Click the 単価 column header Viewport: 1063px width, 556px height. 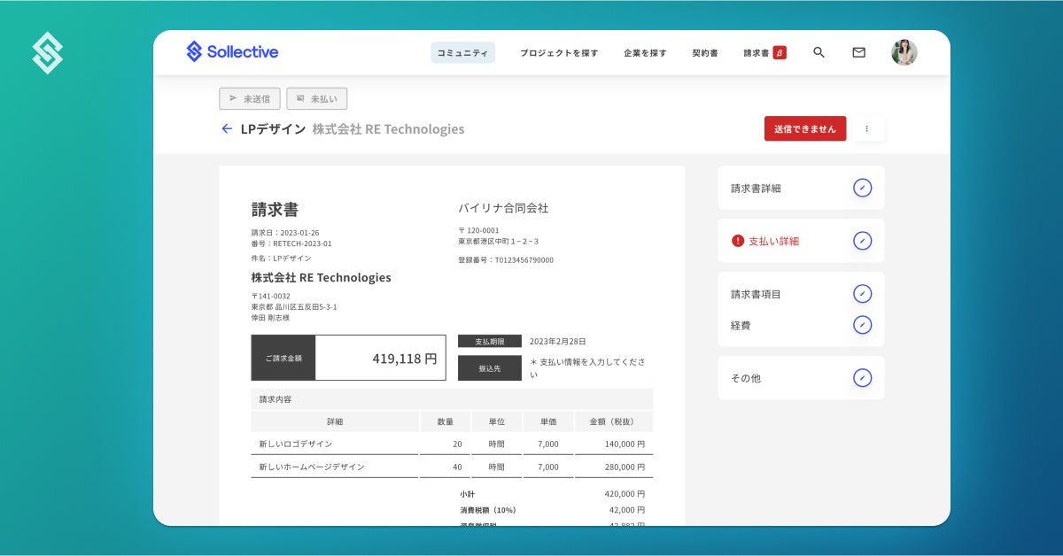(x=547, y=421)
